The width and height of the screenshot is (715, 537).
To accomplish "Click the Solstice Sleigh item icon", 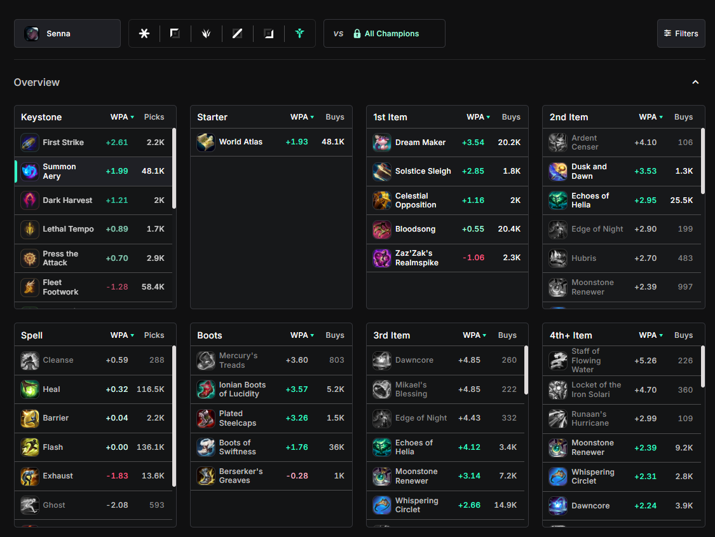I will point(382,171).
